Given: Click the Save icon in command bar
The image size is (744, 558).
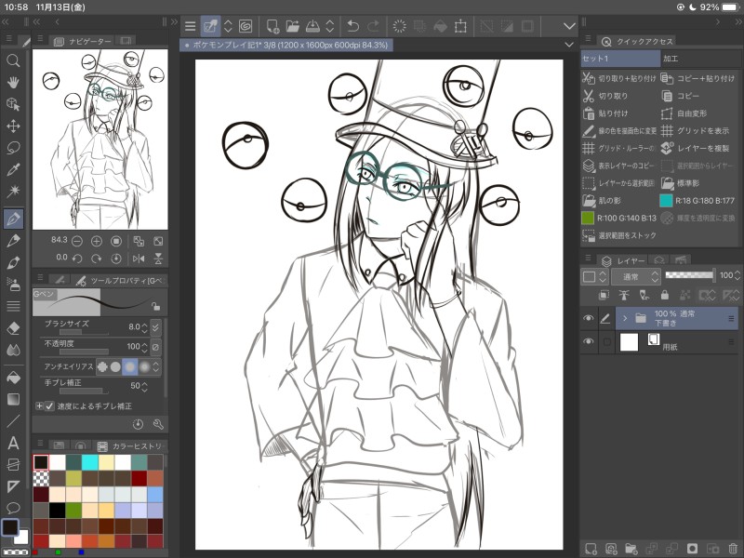Looking at the screenshot, I should pyautogui.click(x=312, y=26).
